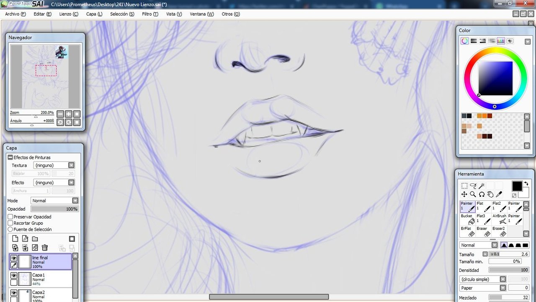Click the transfer down layer icon
536x302 pixels.
[x=15, y=248]
